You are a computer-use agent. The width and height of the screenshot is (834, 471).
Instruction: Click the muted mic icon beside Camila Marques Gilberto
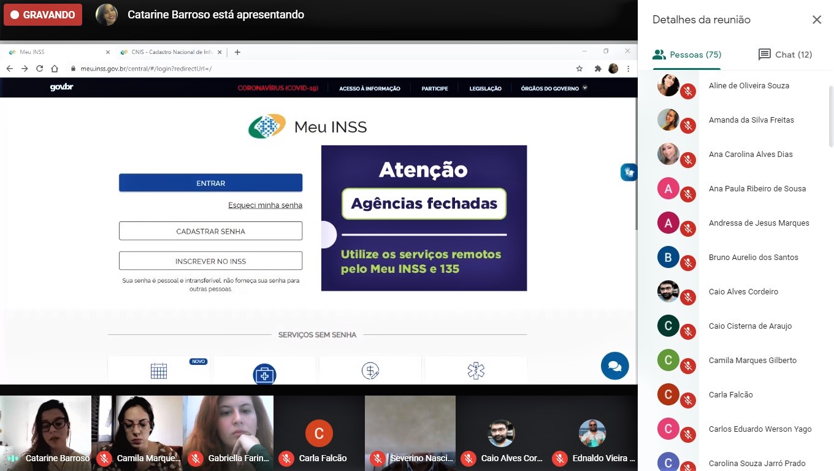[688, 366]
